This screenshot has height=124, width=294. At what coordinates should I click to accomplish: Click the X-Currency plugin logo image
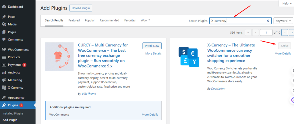pyautogui.click(x=189, y=57)
